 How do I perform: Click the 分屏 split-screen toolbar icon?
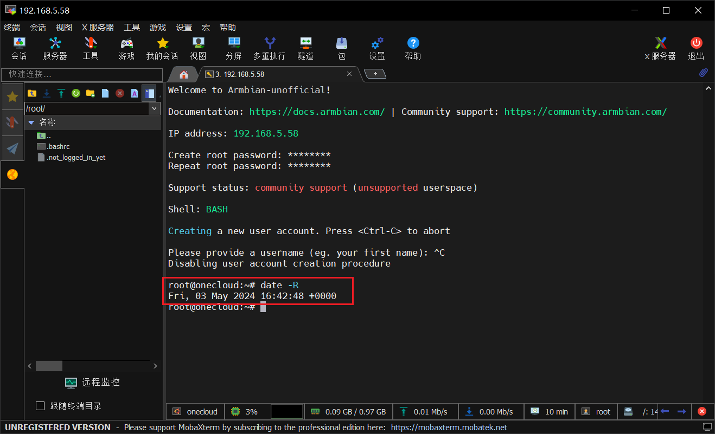click(x=234, y=48)
